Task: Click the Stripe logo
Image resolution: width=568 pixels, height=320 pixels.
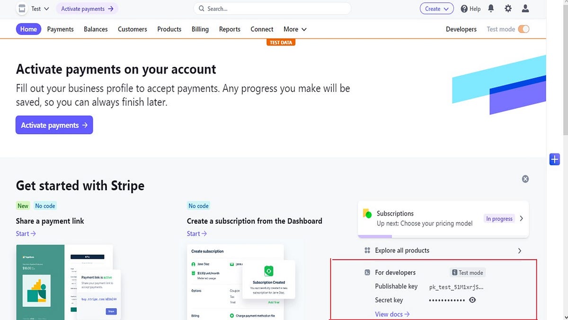Action: pos(21,8)
